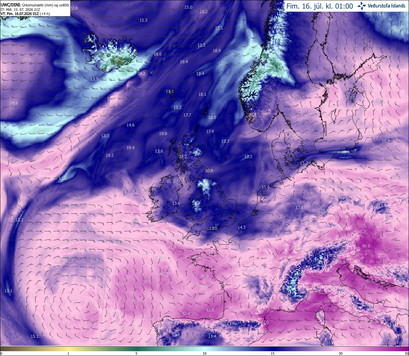The width and height of the screenshot is (409, 356).
Task: Click the 48.9 value over central Europe
Action: click(x=366, y=246)
